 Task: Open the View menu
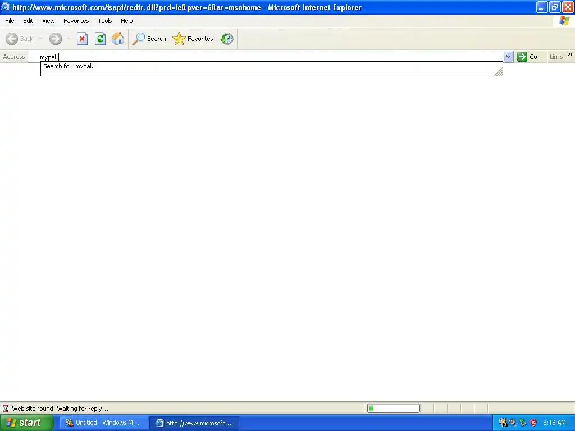point(48,21)
